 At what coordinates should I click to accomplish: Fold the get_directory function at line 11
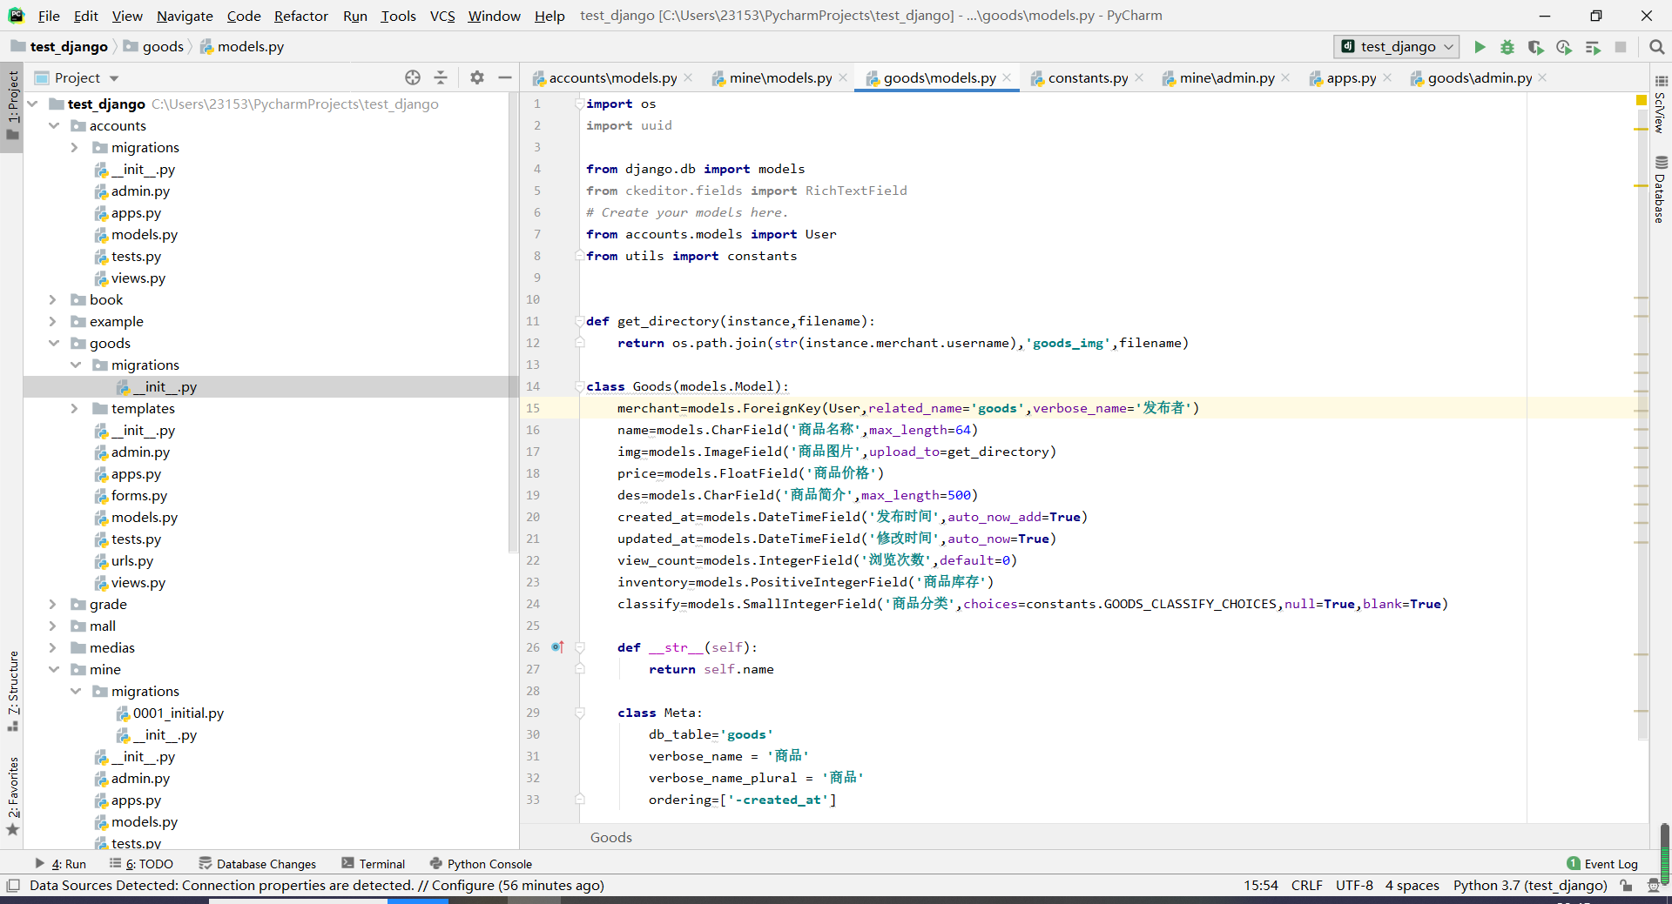point(579,321)
